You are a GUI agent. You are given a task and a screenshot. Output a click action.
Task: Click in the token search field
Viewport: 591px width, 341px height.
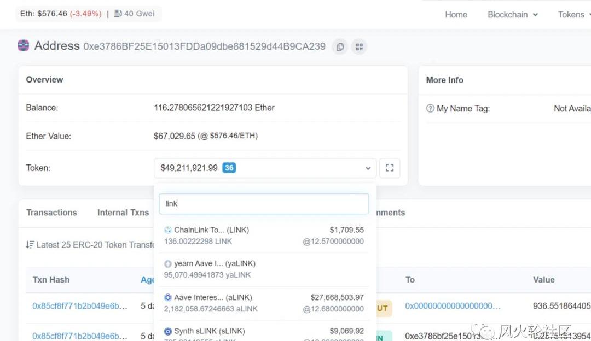coord(264,203)
